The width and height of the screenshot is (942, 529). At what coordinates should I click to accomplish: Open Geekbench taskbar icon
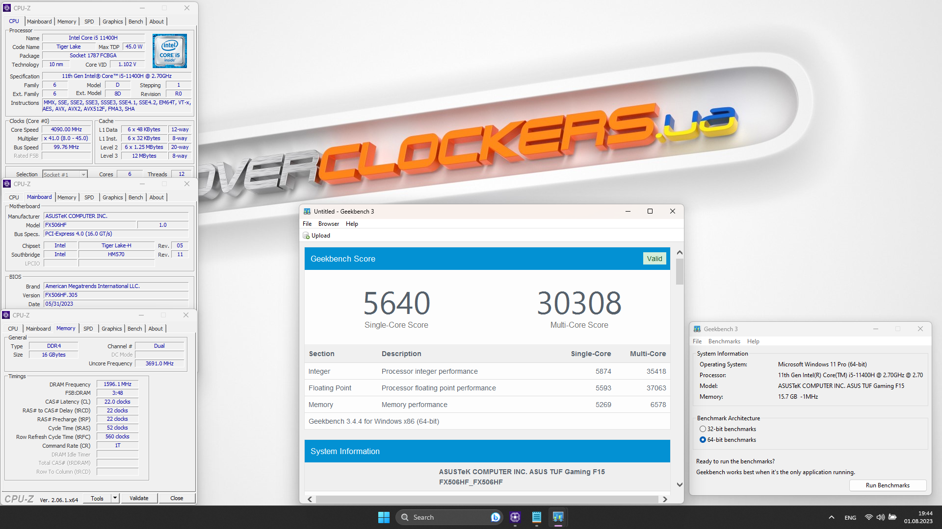[x=558, y=517]
